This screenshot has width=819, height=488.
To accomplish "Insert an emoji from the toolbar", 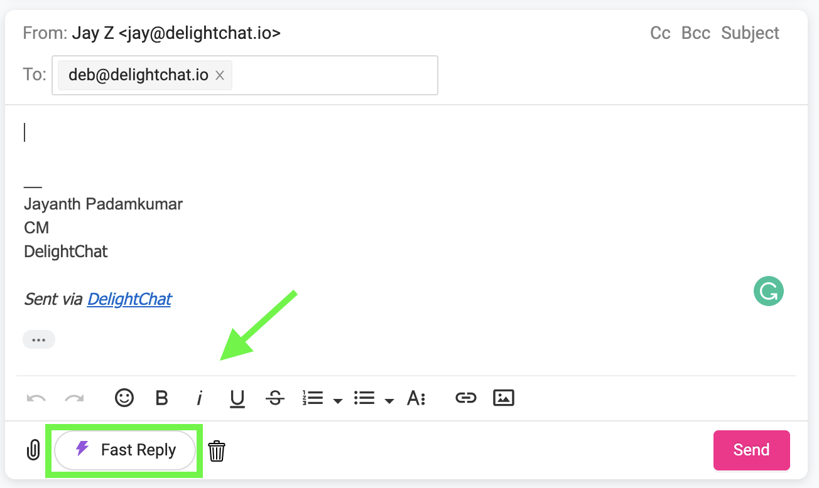I will 124,398.
